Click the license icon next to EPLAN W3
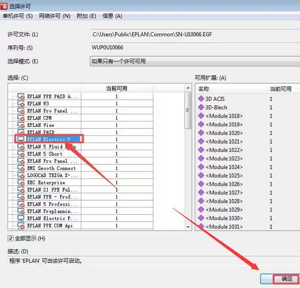Screen dimensions: 300x288 [x=21, y=103]
